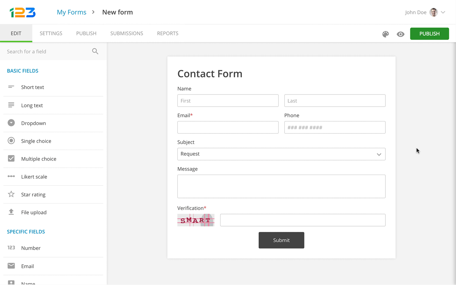The image size is (456, 285).
Task: Click the Message text area
Action: [281, 186]
